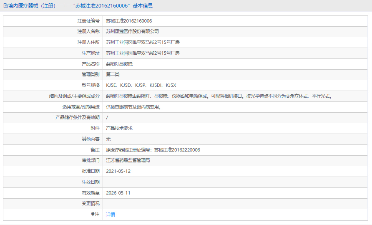Click product name 裂隙灯显微镜
The width and height of the screenshot is (372, 225).
pos(119,64)
